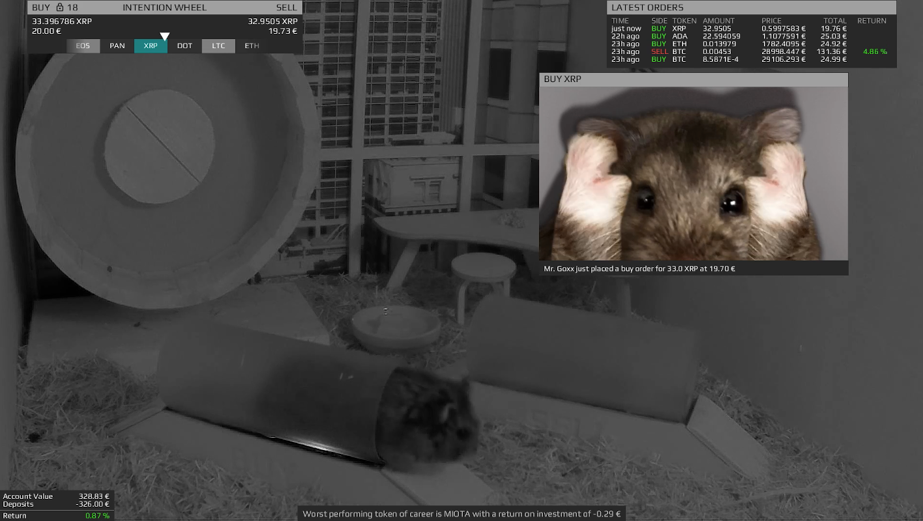Click the SELL label in Intention Wheel
Viewport: 923px width, 521px height.
click(286, 8)
